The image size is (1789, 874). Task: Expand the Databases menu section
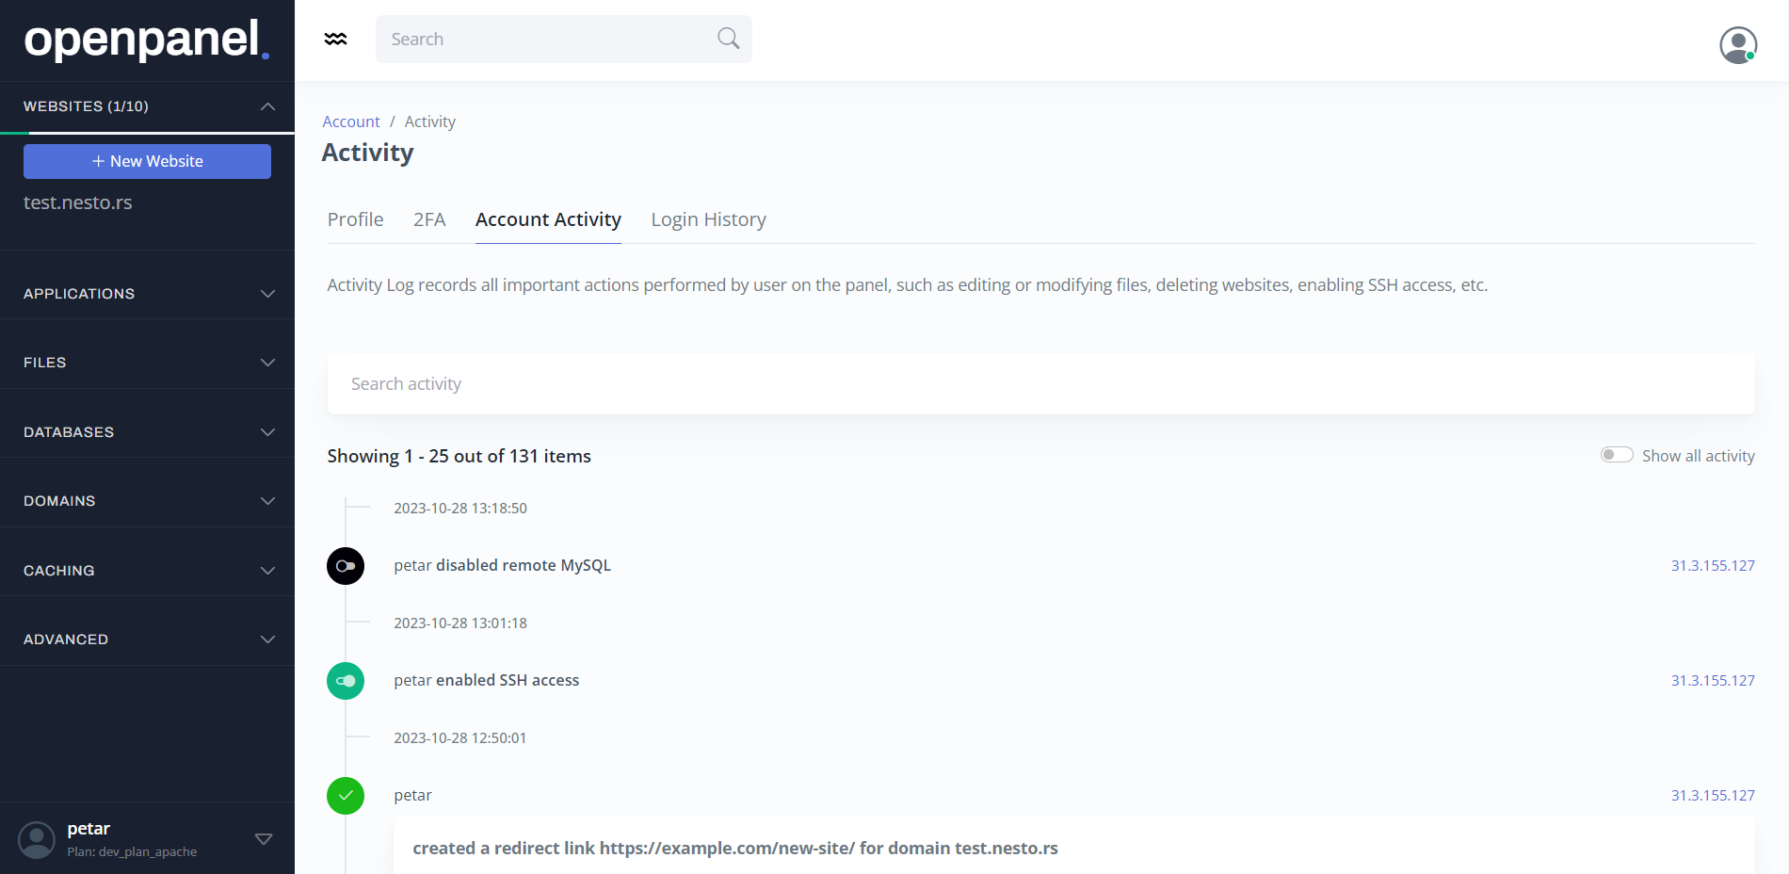147,432
